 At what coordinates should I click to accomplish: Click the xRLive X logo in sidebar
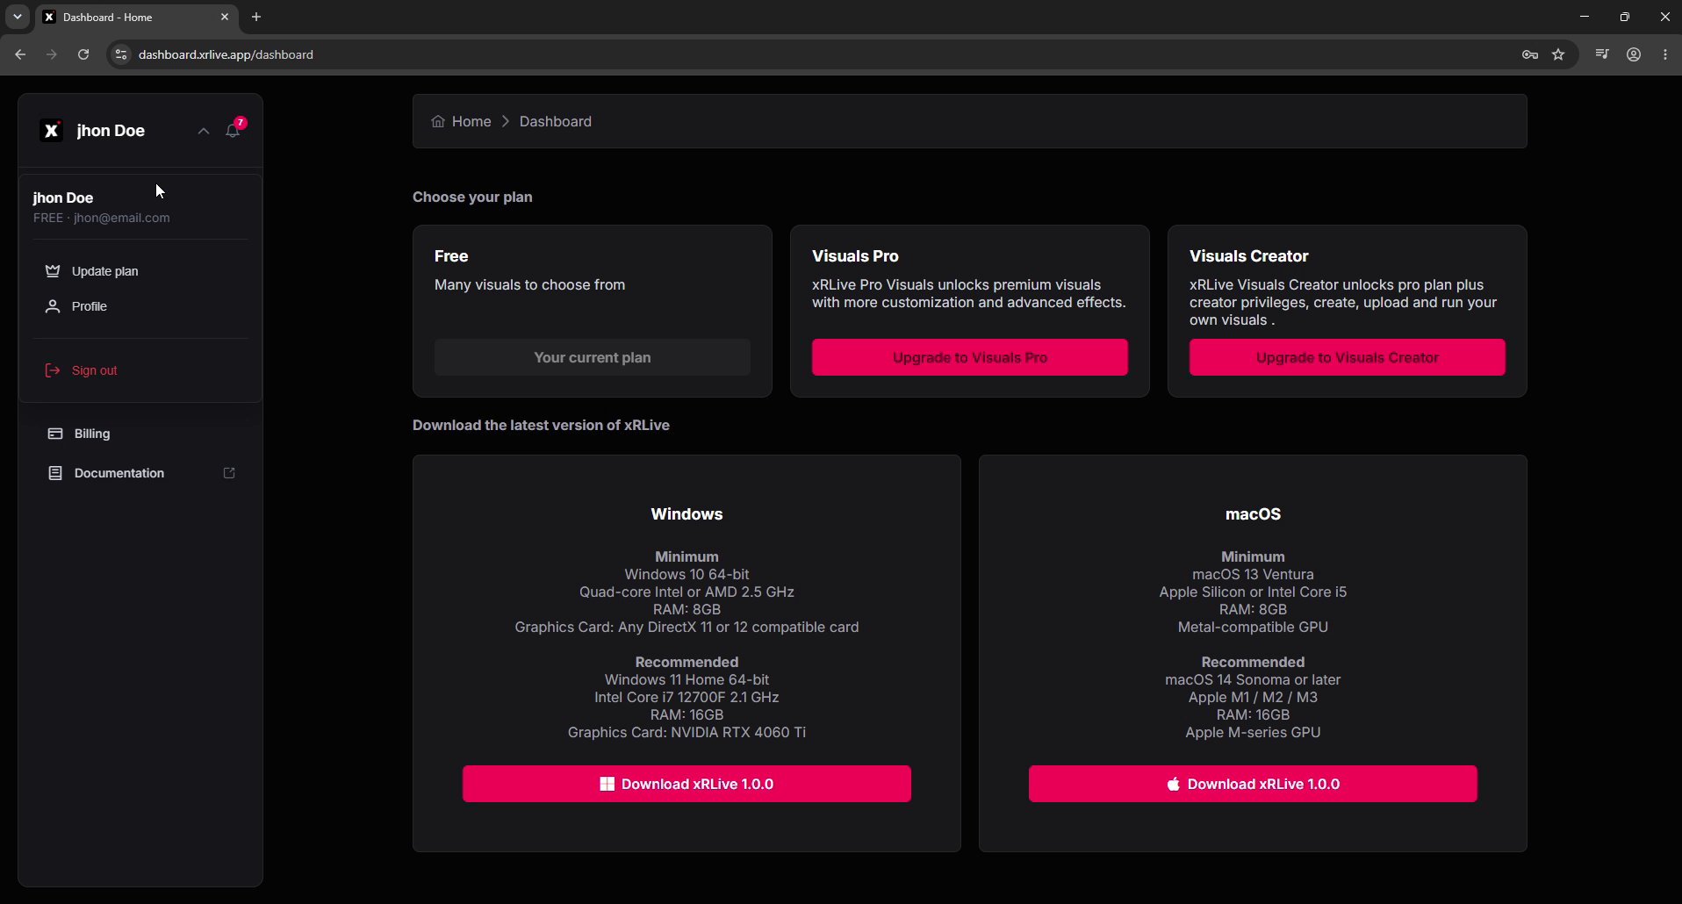point(52,131)
